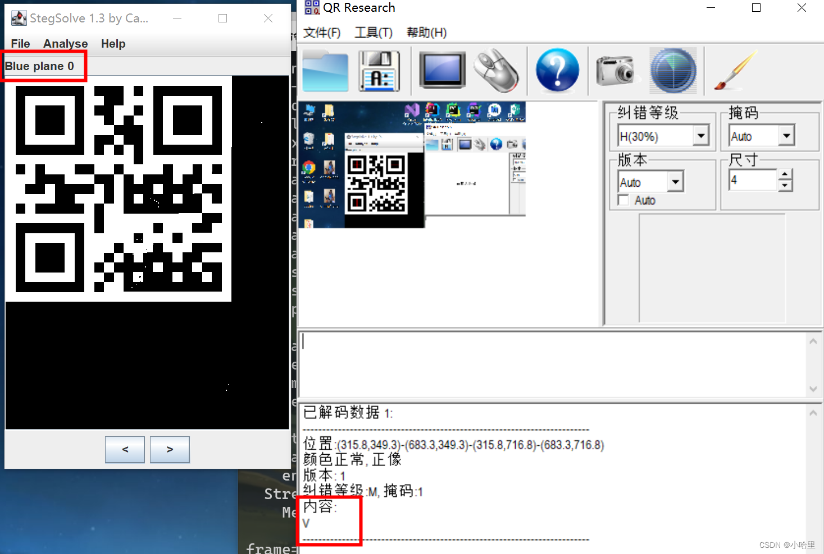Viewport: 824px width, 554px height.
Task: Click the 尺寸 input field showing 4
Action: point(753,180)
